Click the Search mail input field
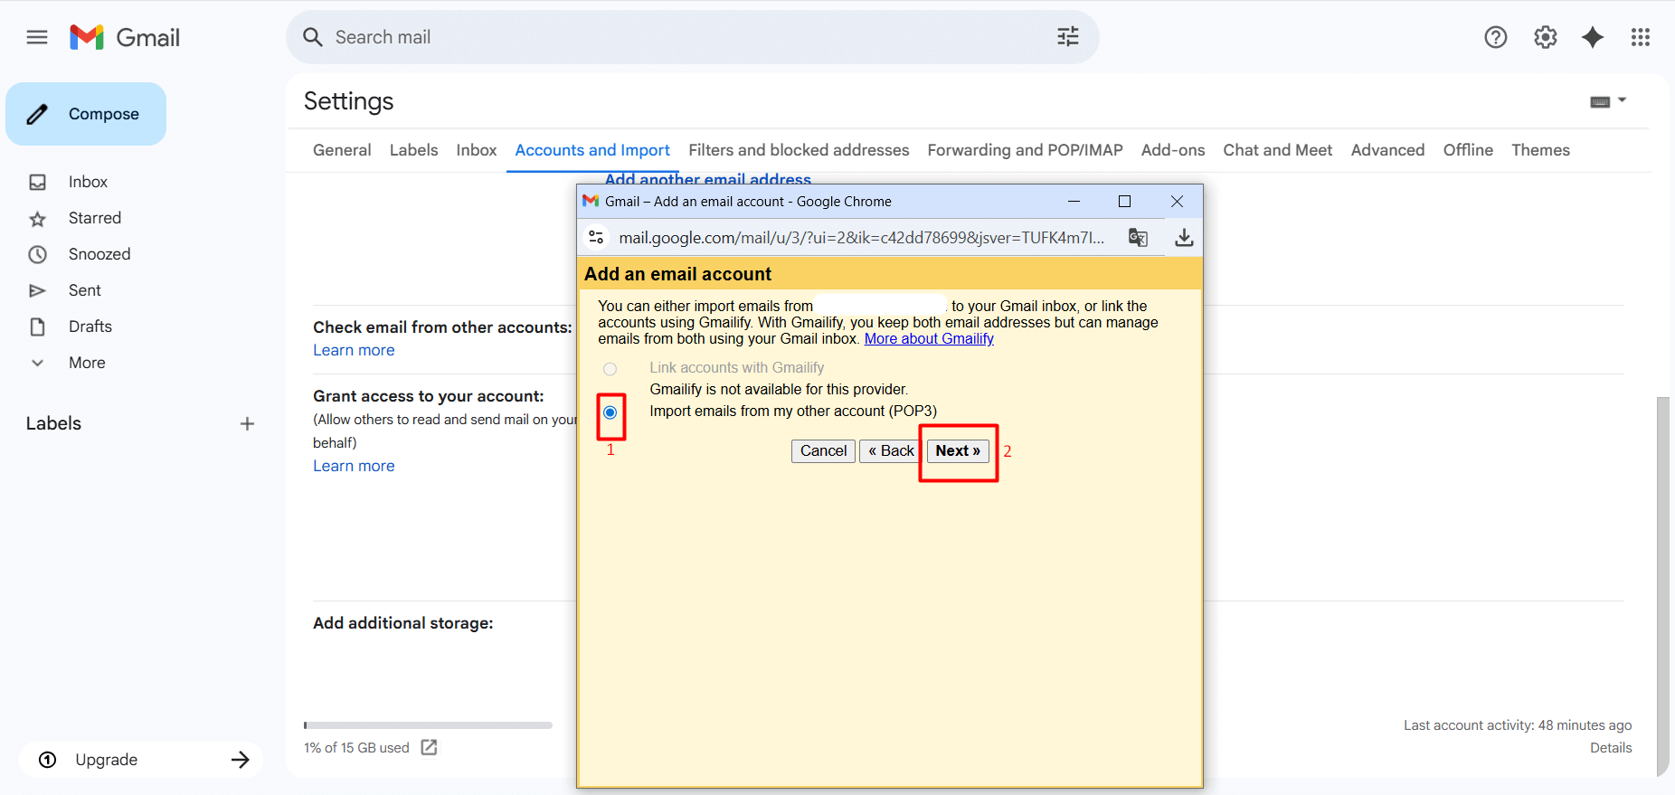This screenshot has width=1675, height=795. click(687, 37)
